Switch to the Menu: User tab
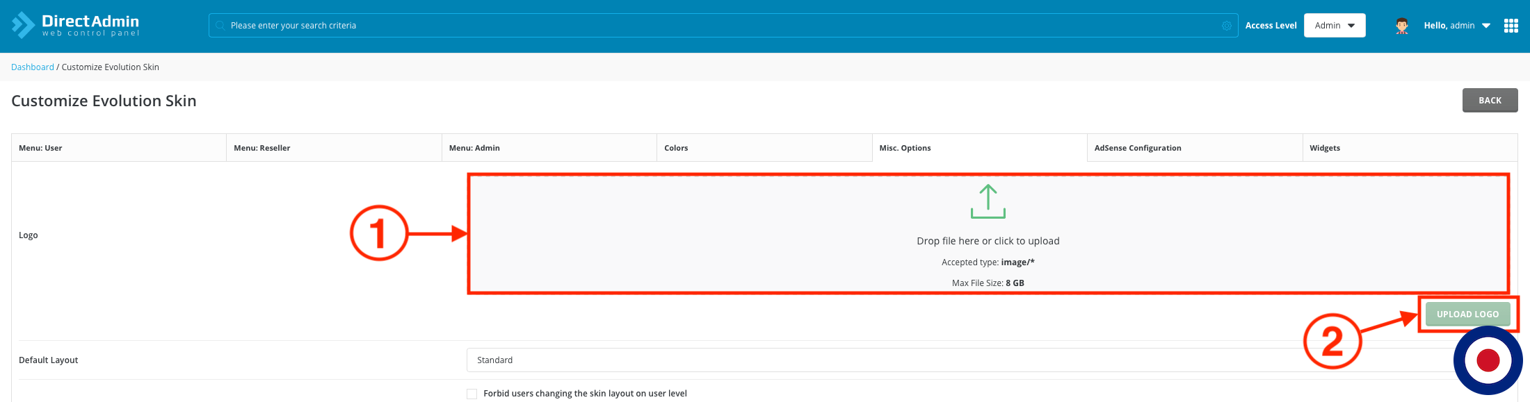1530x402 pixels. click(119, 148)
